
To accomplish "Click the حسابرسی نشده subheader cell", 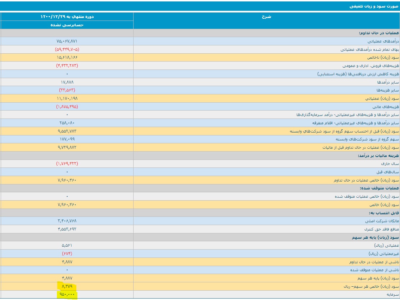I will pyautogui.click(x=67, y=25).
